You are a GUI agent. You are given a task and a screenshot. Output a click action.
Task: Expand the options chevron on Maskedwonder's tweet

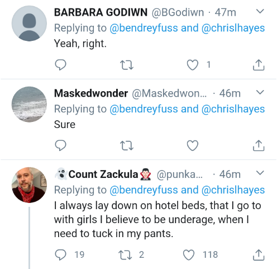(x=260, y=92)
